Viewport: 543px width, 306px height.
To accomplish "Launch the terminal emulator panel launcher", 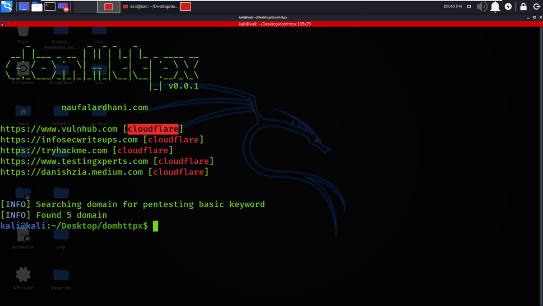I will 50,7.
